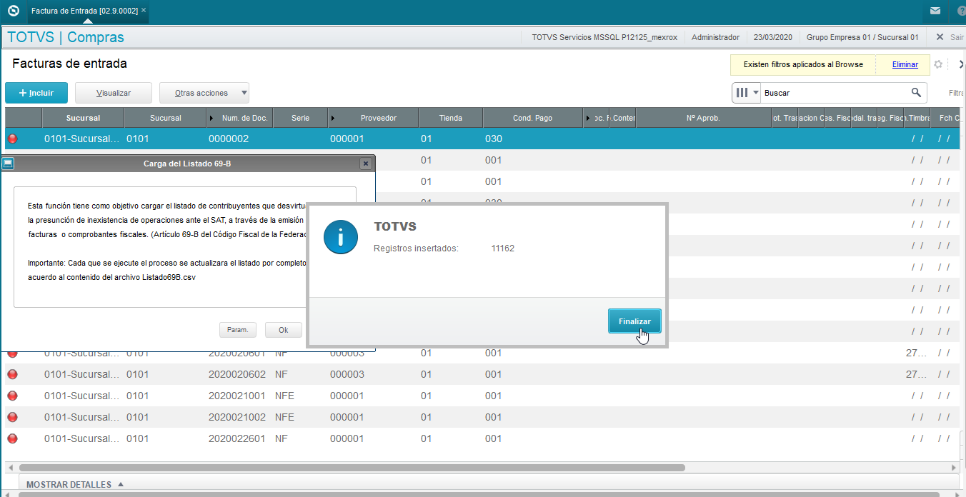Click Cond. Pago 030 in selected row
The height and width of the screenshot is (497, 966).
click(493, 139)
